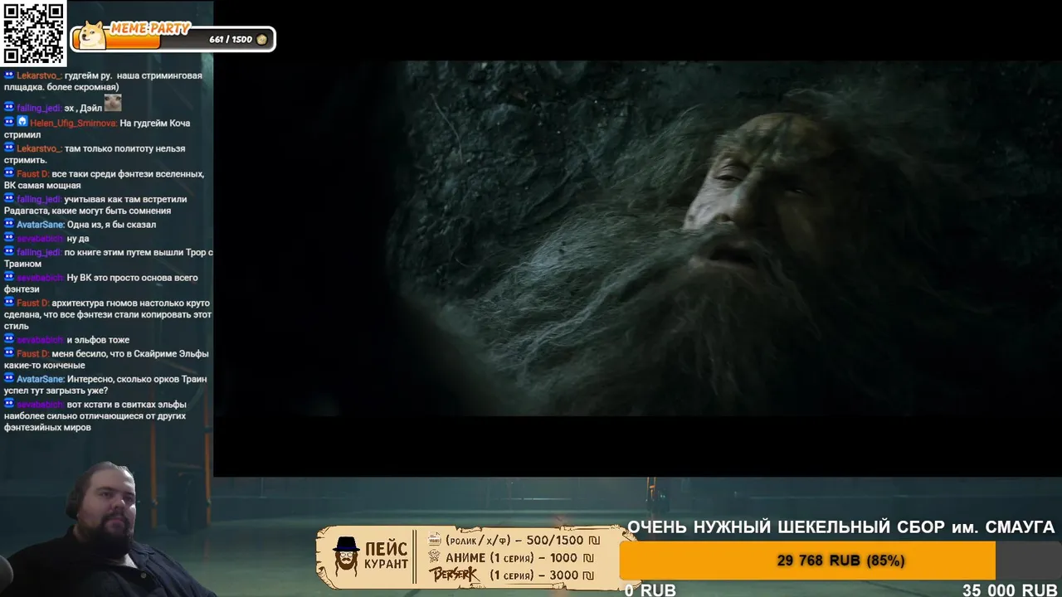Click AvatarSane on the 'Одна из, я бы сказал' message
1062x597 pixels.
[x=41, y=225]
